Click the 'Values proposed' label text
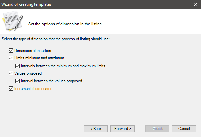The height and width of the screenshot is (137, 201). tap(28, 73)
